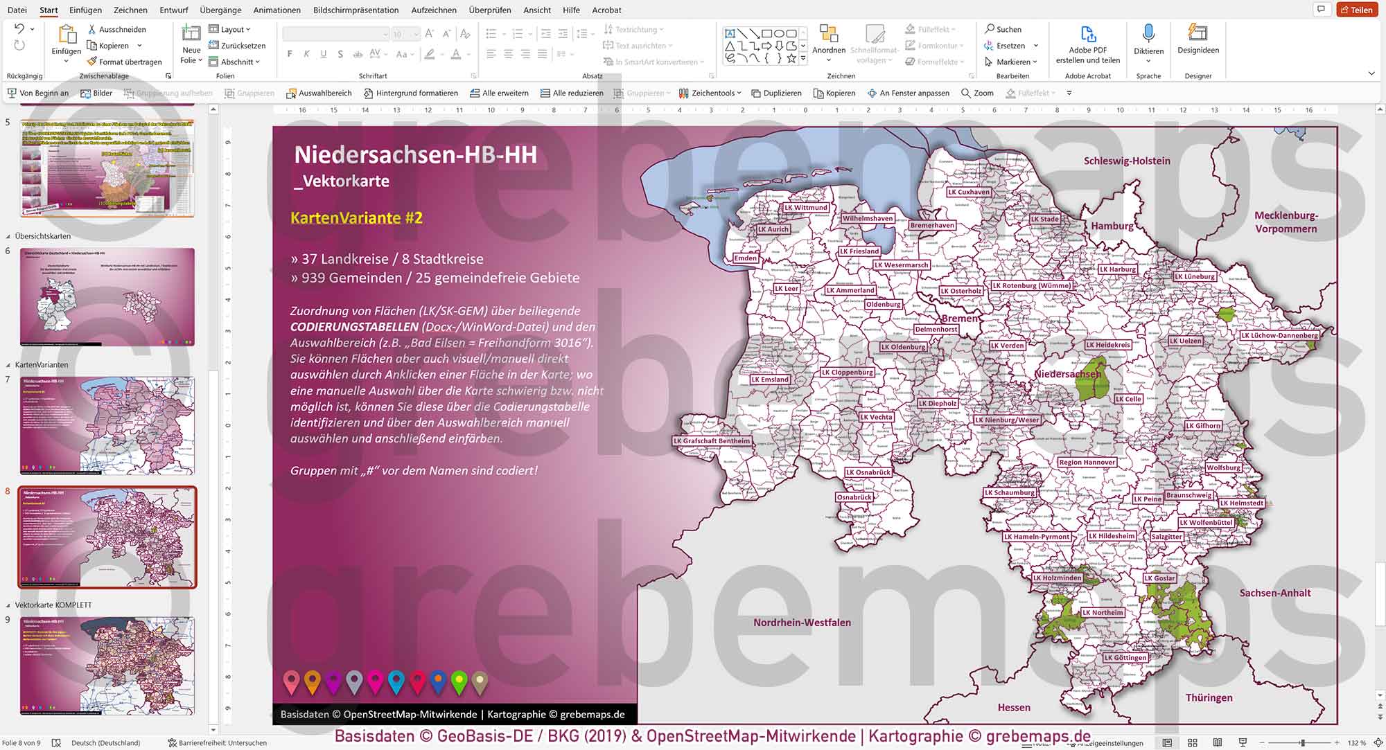Click Hintergrund formatieren in toolbar
The width and height of the screenshot is (1386, 750).
[410, 93]
